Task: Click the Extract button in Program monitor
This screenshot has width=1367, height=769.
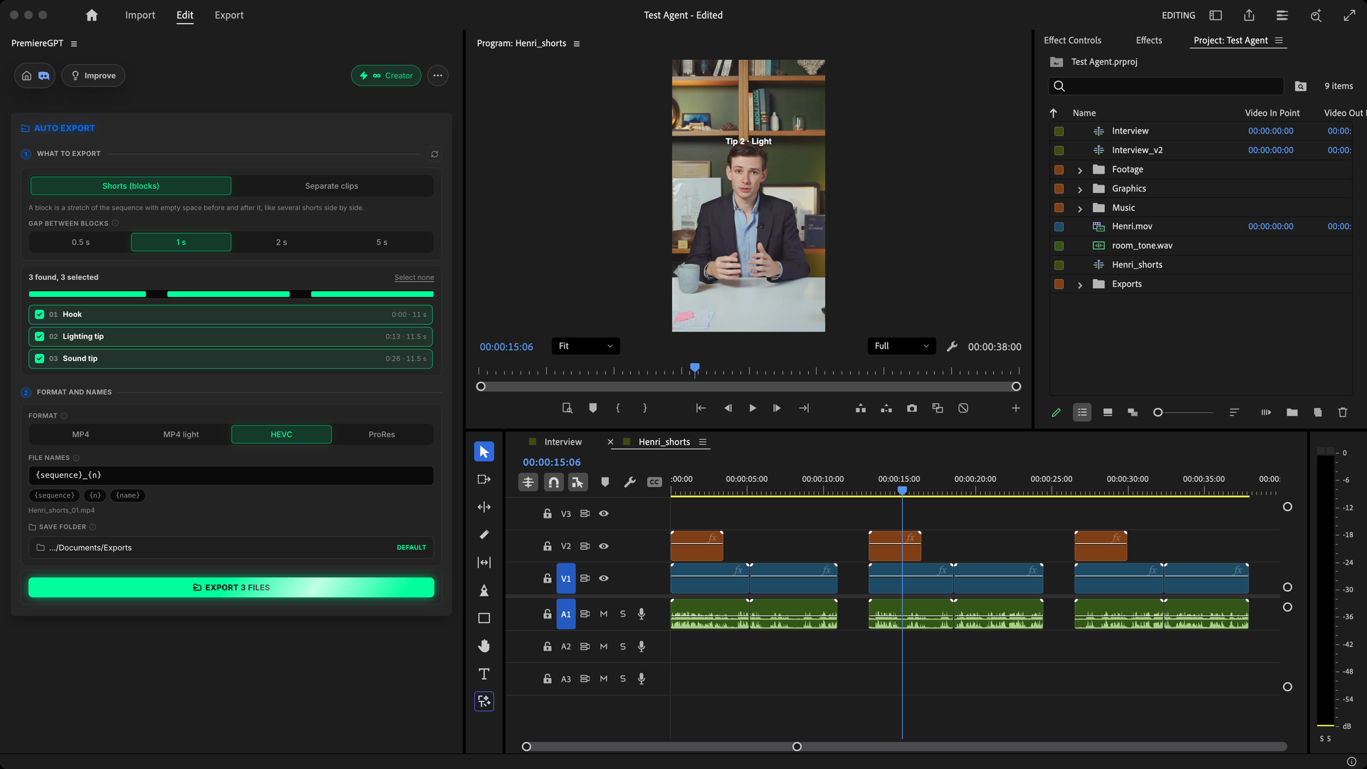Action: pyautogui.click(x=886, y=409)
